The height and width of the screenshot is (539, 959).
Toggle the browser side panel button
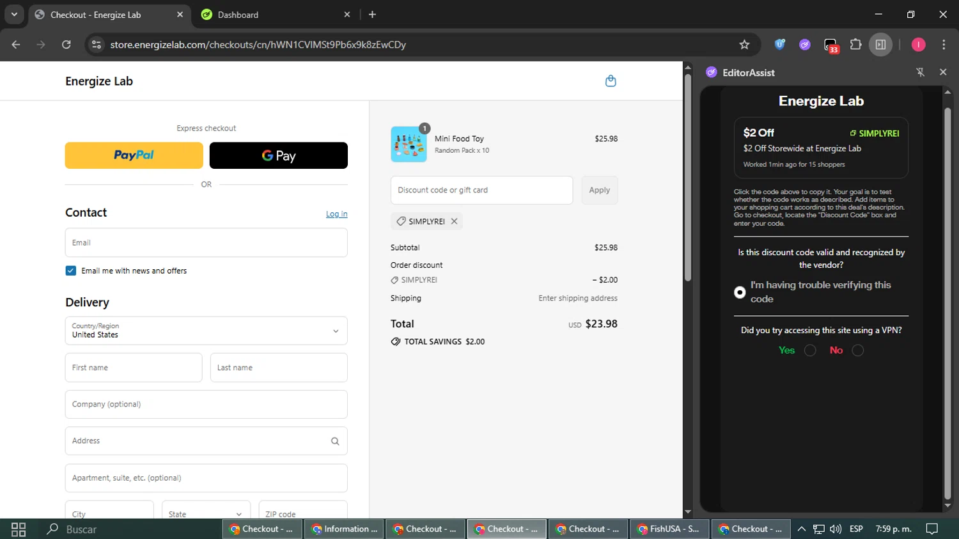tap(880, 44)
